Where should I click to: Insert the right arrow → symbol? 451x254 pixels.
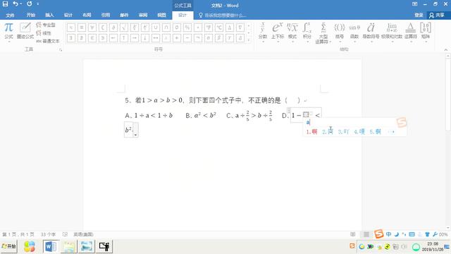click(x=135, y=37)
